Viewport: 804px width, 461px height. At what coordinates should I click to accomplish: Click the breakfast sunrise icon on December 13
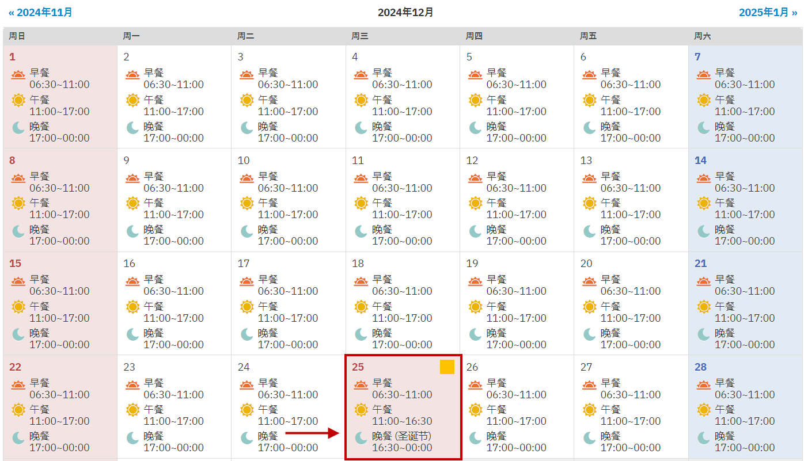coord(590,178)
